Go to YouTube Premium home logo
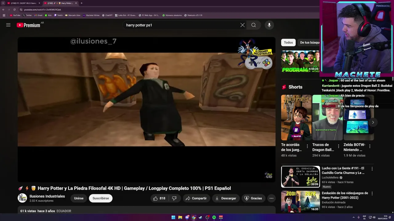The width and height of the screenshot is (394, 221). pyautogui.click(x=28, y=25)
